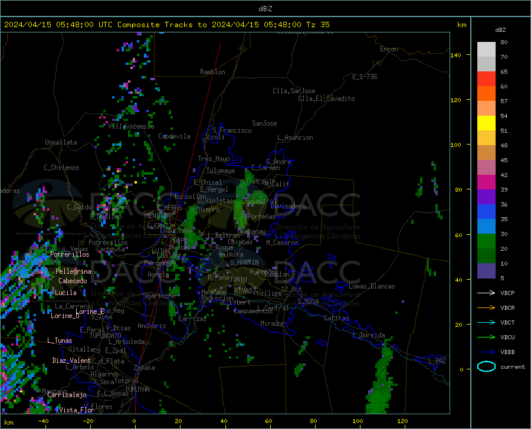
Task: Click the orange VBCR arrow in legend
Action: pyautogui.click(x=486, y=308)
